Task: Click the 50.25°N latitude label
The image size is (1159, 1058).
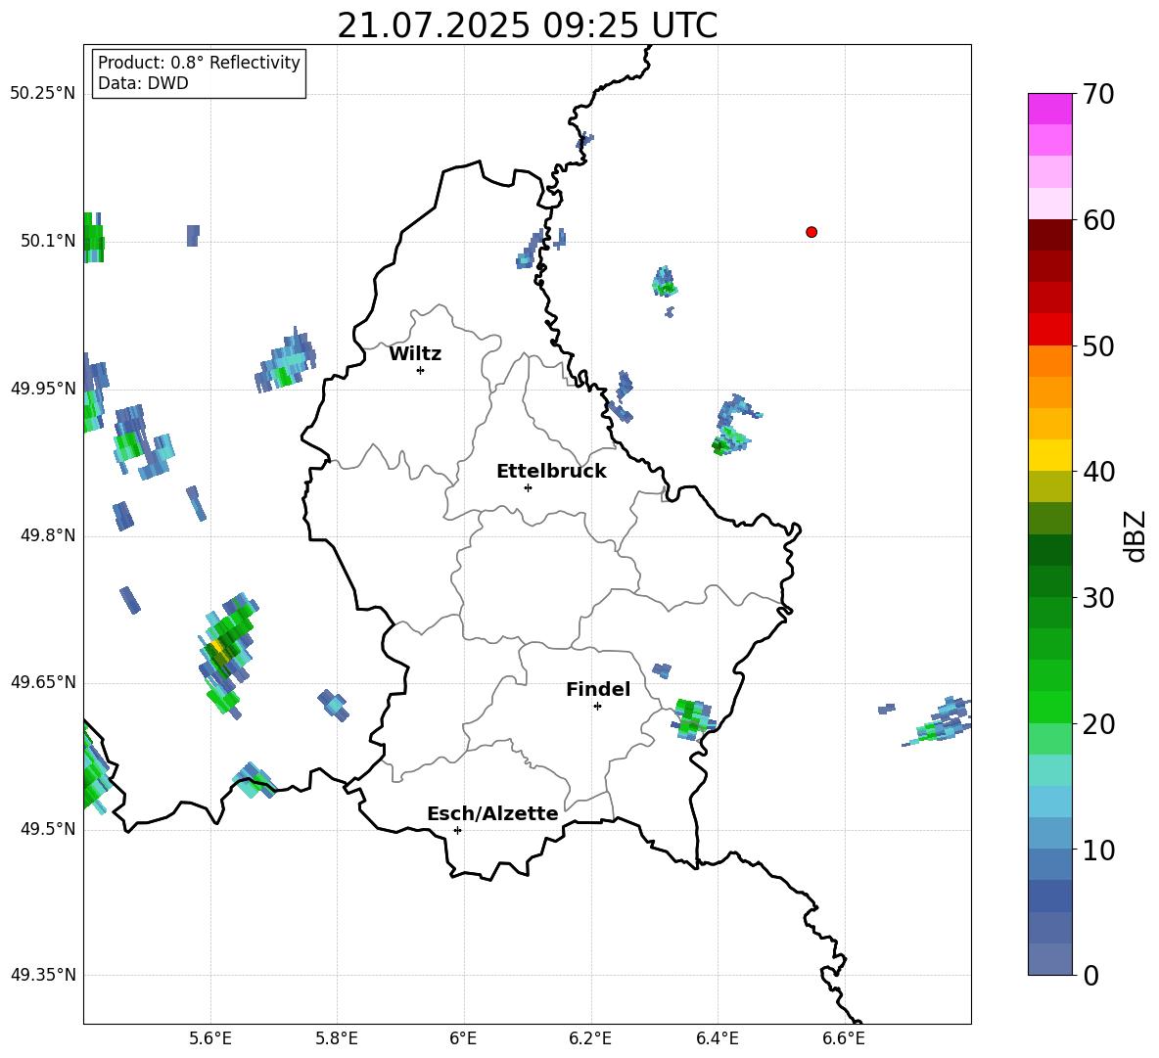Action: pyautogui.click(x=42, y=94)
